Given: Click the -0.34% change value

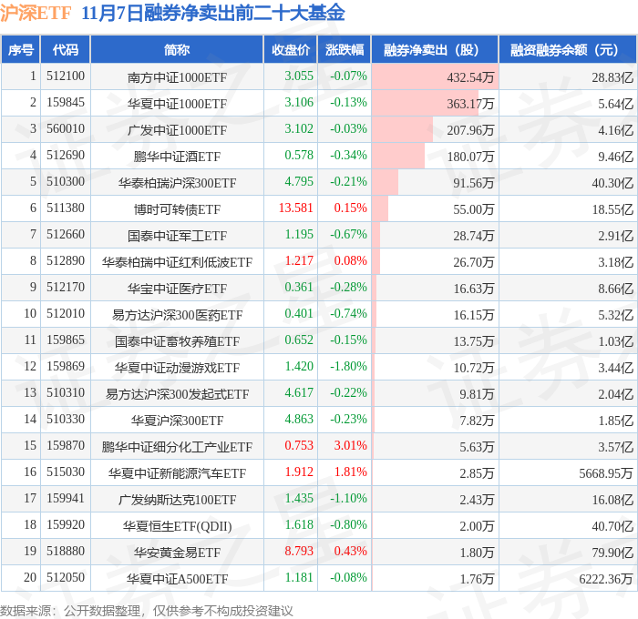Looking at the screenshot, I should click(348, 156).
